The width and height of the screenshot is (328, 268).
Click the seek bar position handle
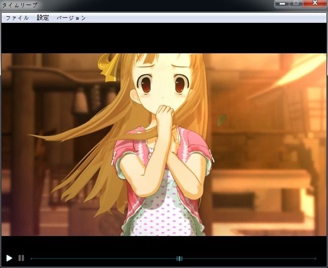(179, 258)
